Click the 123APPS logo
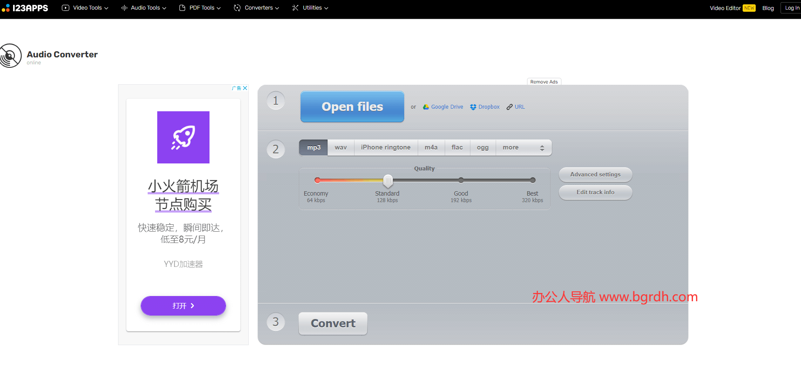The width and height of the screenshot is (801, 366). coord(25,8)
